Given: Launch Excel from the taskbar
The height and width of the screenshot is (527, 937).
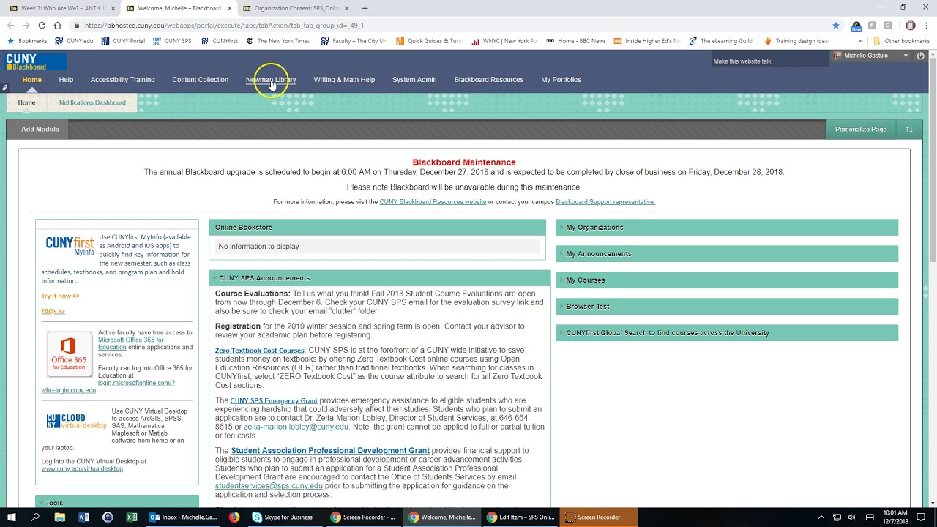Looking at the screenshot, I should click(132, 517).
